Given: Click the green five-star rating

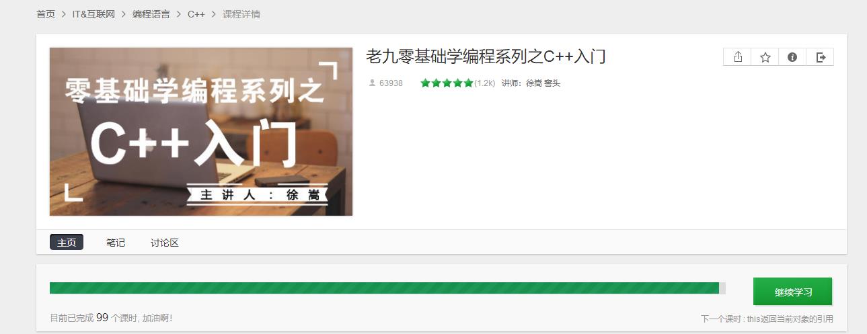Looking at the screenshot, I should (x=447, y=83).
